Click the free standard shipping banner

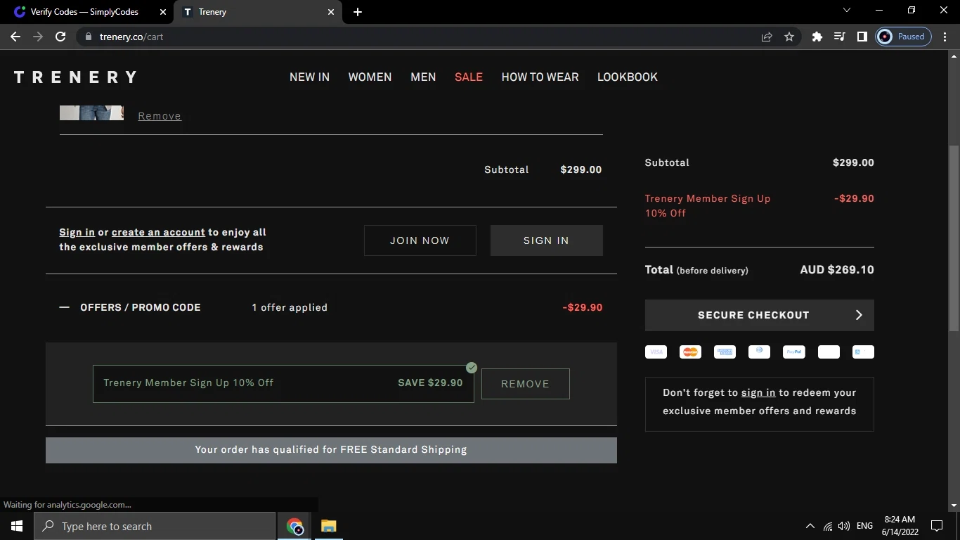point(331,450)
